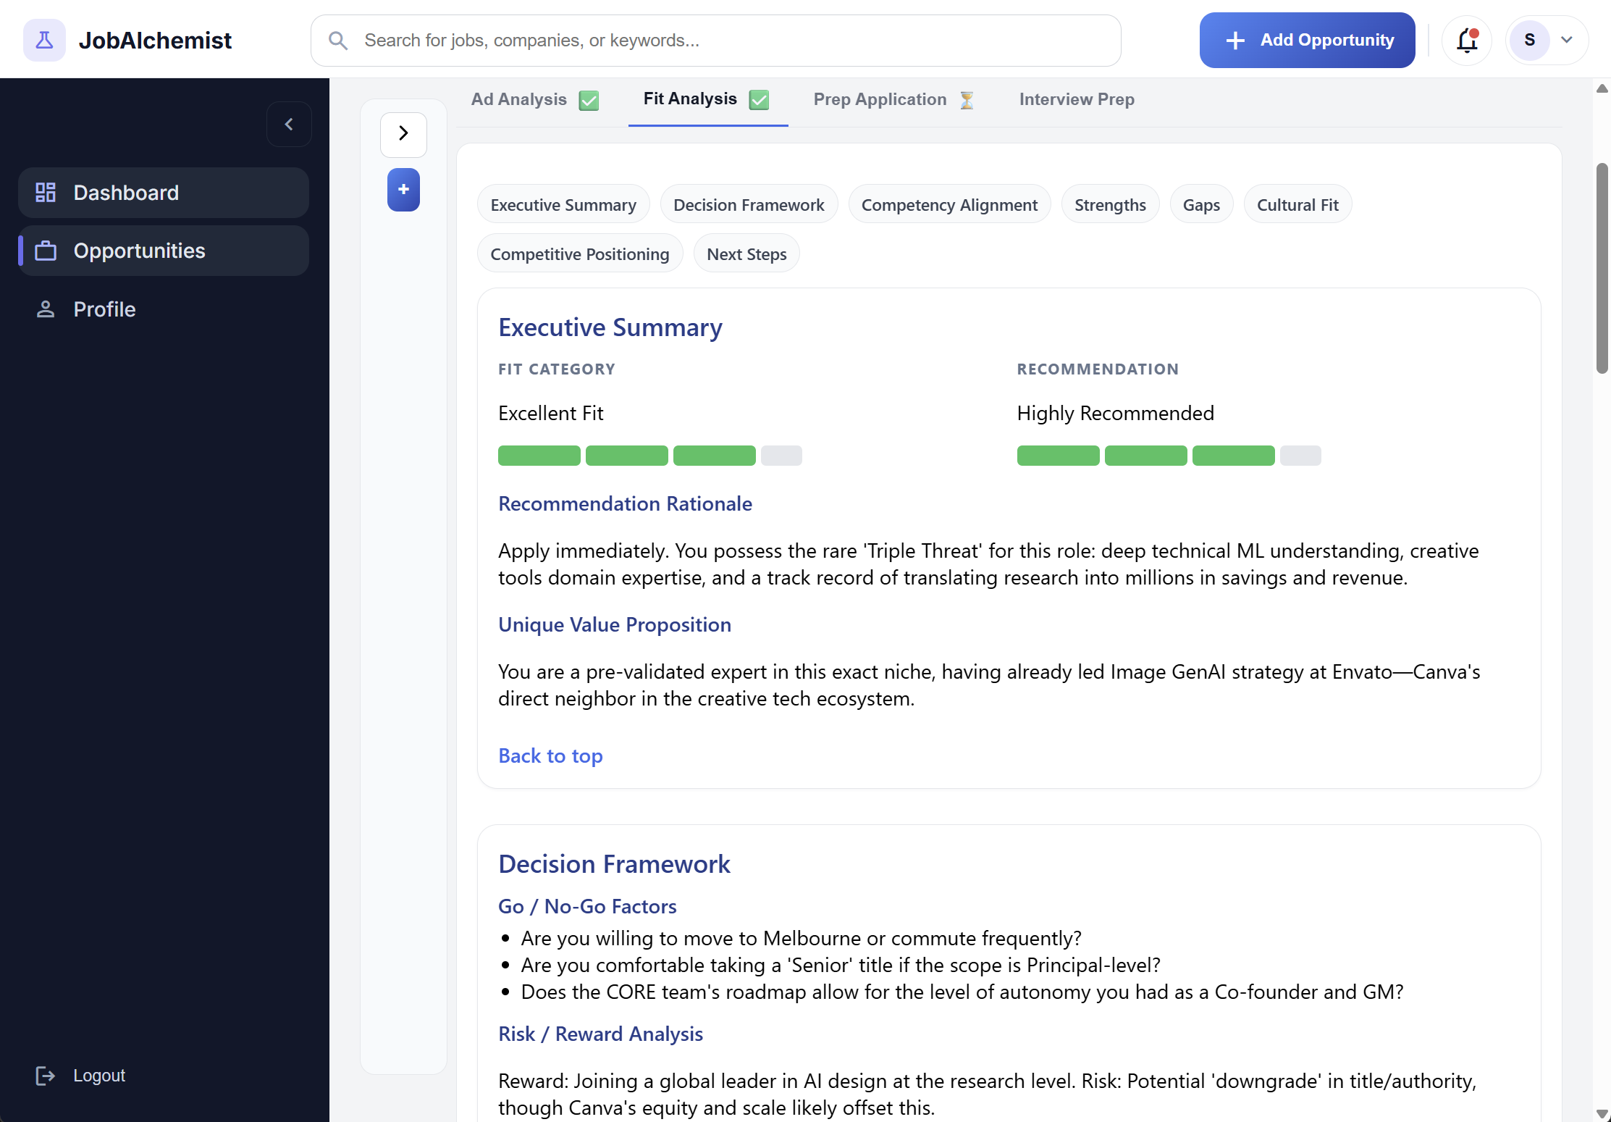Click the green checkmark beside Fit Analysis
The height and width of the screenshot is (1122, 1611).
759,99
